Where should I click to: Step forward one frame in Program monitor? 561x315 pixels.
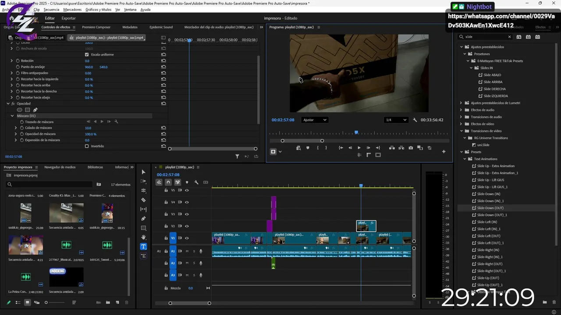click(368, 148)
